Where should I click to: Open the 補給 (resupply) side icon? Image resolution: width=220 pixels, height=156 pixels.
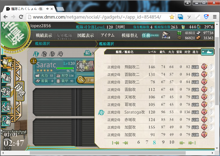tap(6, 77)
